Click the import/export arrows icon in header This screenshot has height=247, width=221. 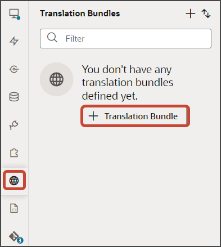[206, 14]
